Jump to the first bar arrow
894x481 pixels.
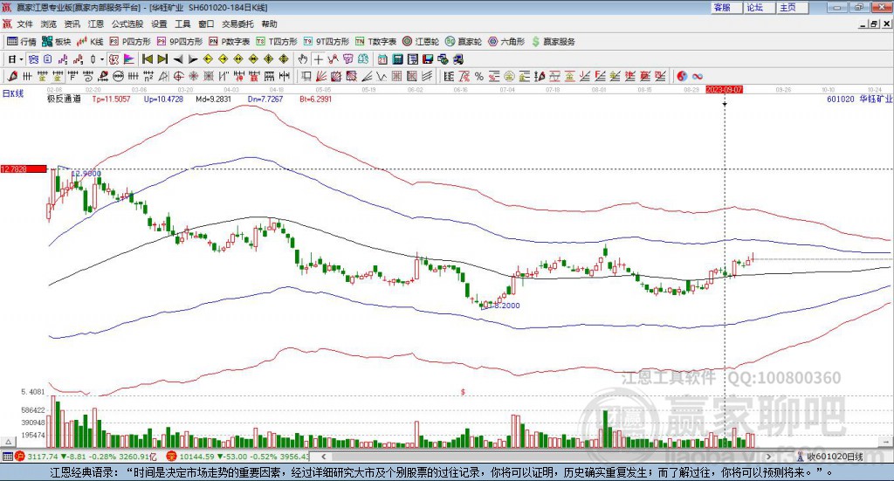click(x=147, y=59)
